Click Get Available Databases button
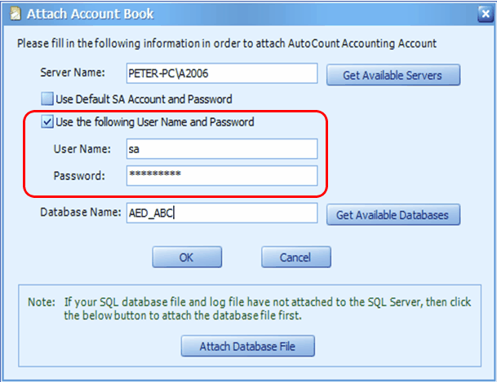 coord(393,215)
